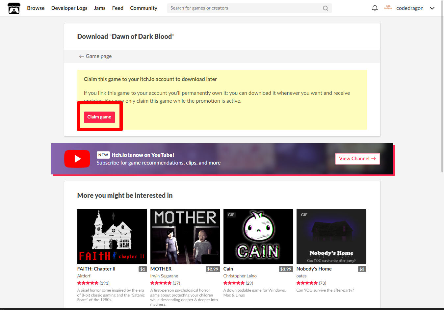
Task: Expand the codedragon account menu arrow
Action: tap(432, 8)
